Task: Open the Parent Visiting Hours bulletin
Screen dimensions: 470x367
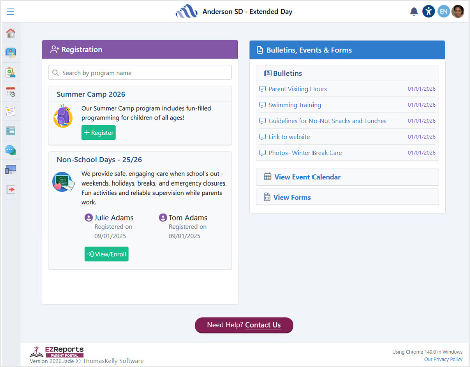Action: tap(297, 89)
